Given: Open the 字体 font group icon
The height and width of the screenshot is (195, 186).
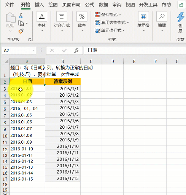Looking at the screenshot, I should click(42, 16).
